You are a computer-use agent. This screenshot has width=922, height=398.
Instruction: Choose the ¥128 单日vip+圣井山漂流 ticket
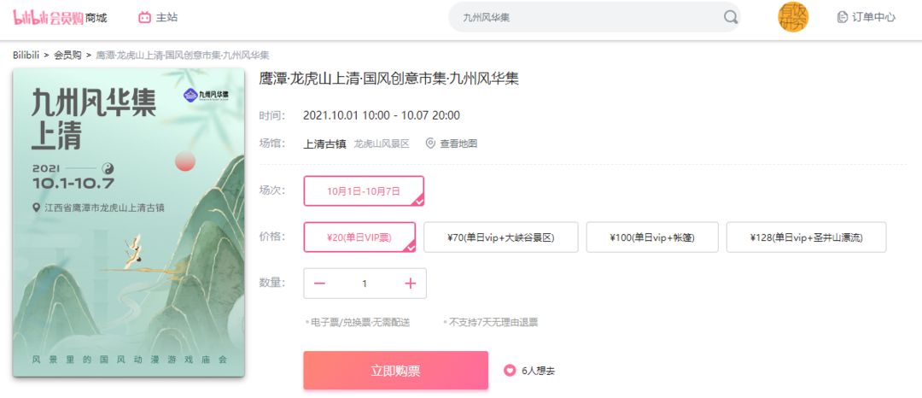click(806, 237)
